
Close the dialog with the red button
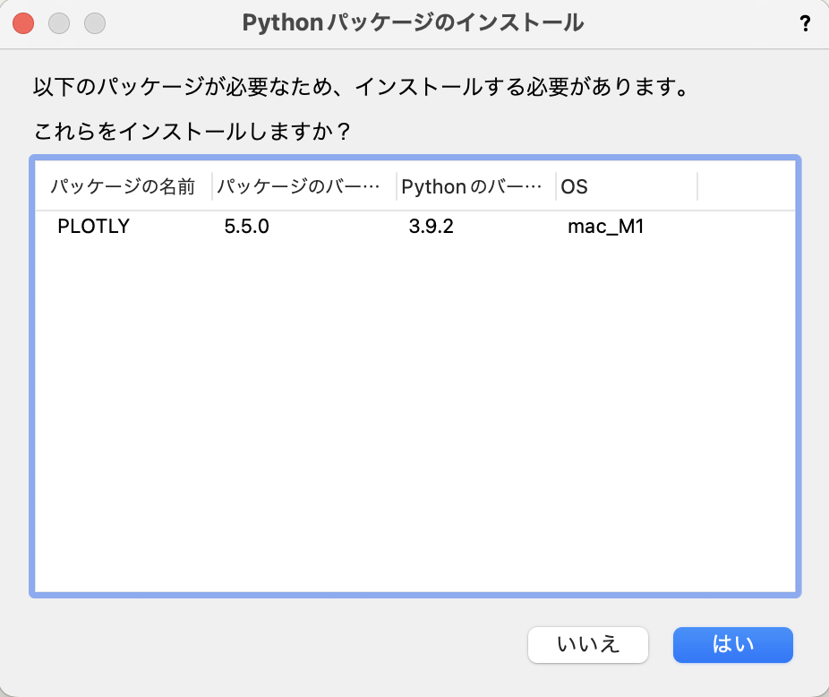coord(24,23)
